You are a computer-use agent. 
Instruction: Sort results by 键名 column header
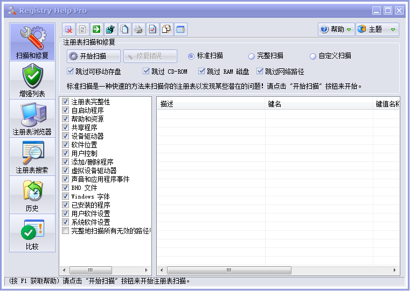(319, 104)
